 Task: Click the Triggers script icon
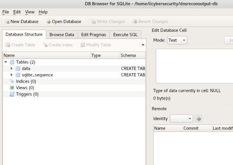[x=12, y=94]
